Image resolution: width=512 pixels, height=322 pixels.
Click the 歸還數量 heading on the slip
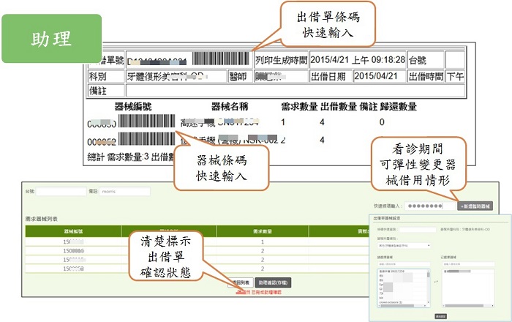399,106
